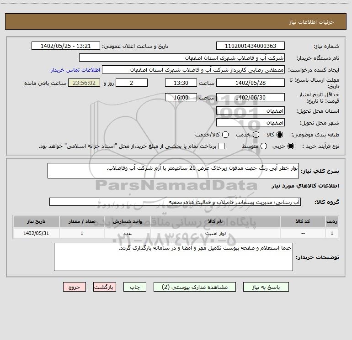Click the چاپ print button
The width and height of the screenshot is (352, 340).
[x=135, y=287]
